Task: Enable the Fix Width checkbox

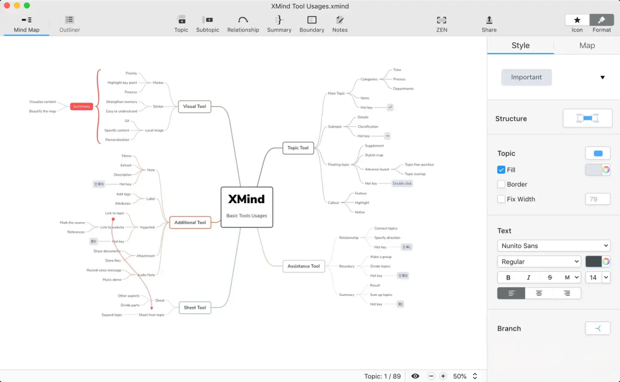Action: (x=501, y=199)
